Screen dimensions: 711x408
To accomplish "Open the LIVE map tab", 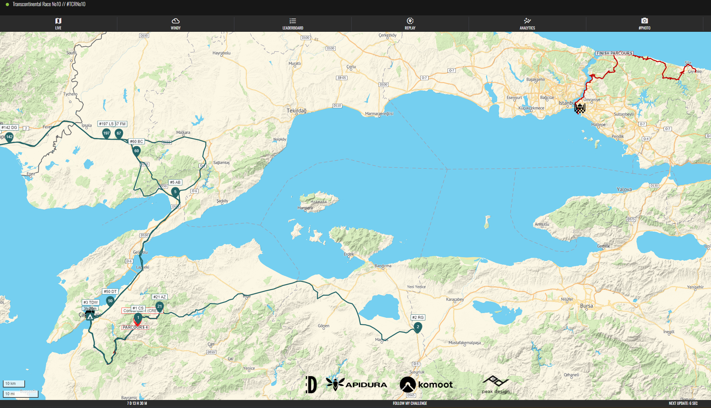I will click(58, 24).
